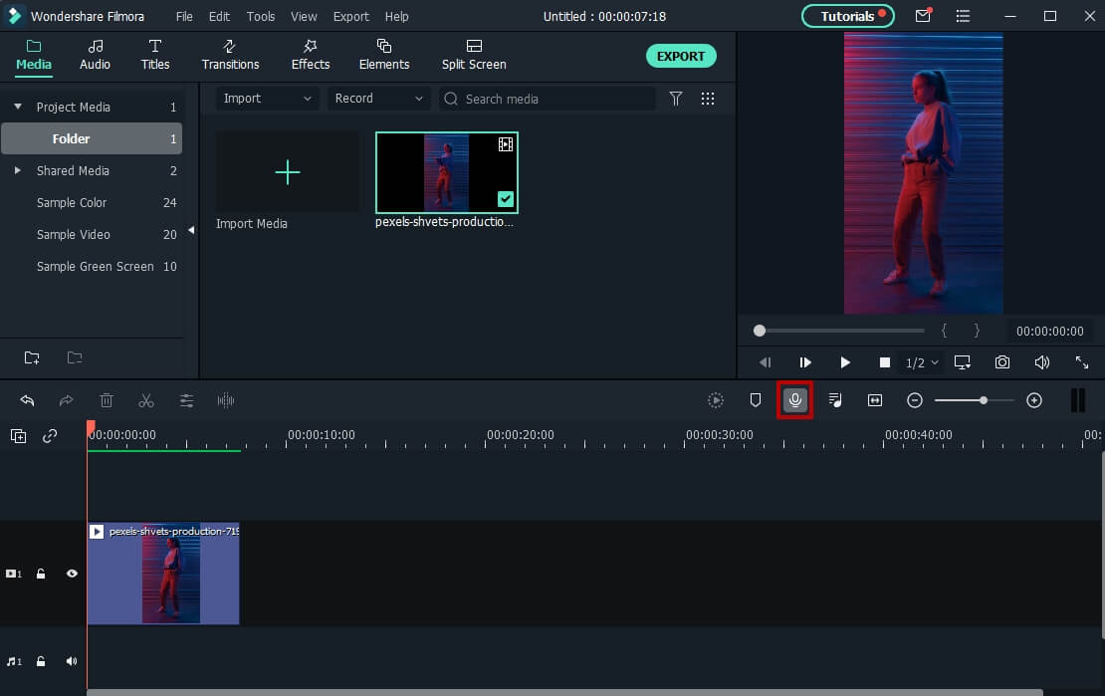Click the undo arrow icon
This screenshot has width=1105, height=696.
[28, 400]
